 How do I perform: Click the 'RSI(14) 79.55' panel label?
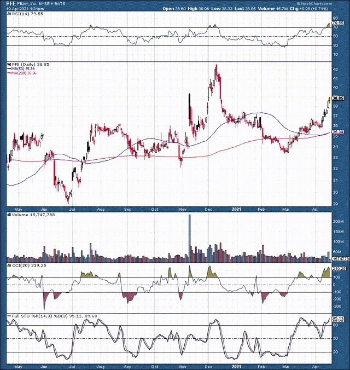pyautogui.click(x=27, y=14)
